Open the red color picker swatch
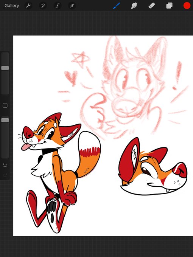Image resolution: width=193 pixels, height=257 pixels. tap(187, 6)
